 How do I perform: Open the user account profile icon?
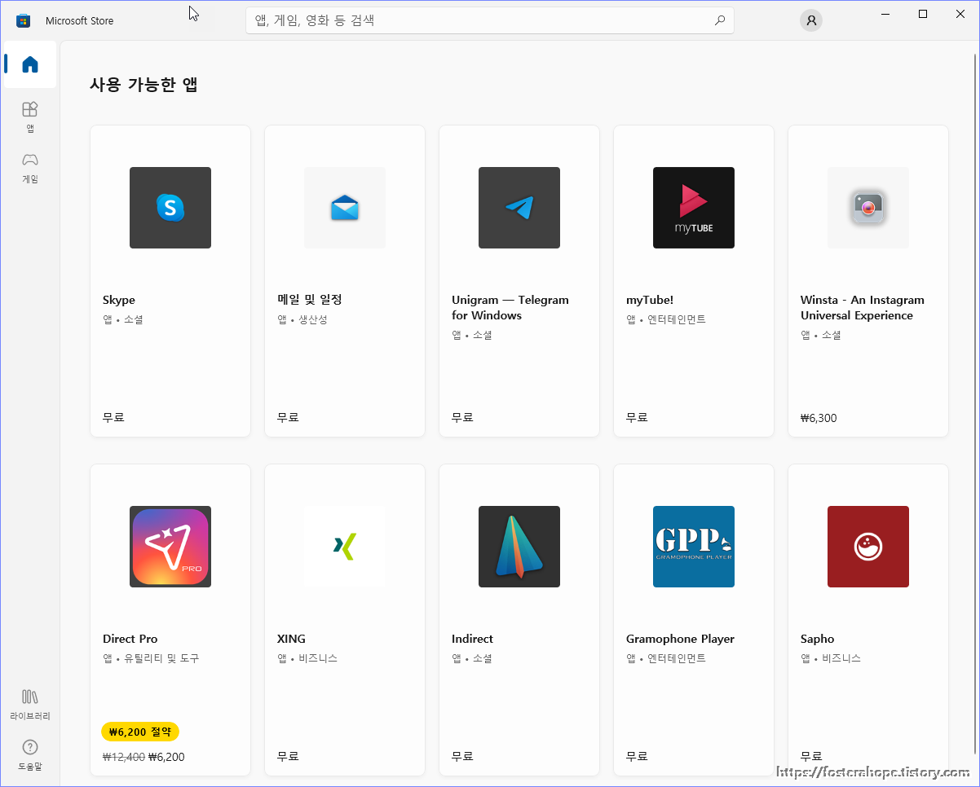point(811,20)
